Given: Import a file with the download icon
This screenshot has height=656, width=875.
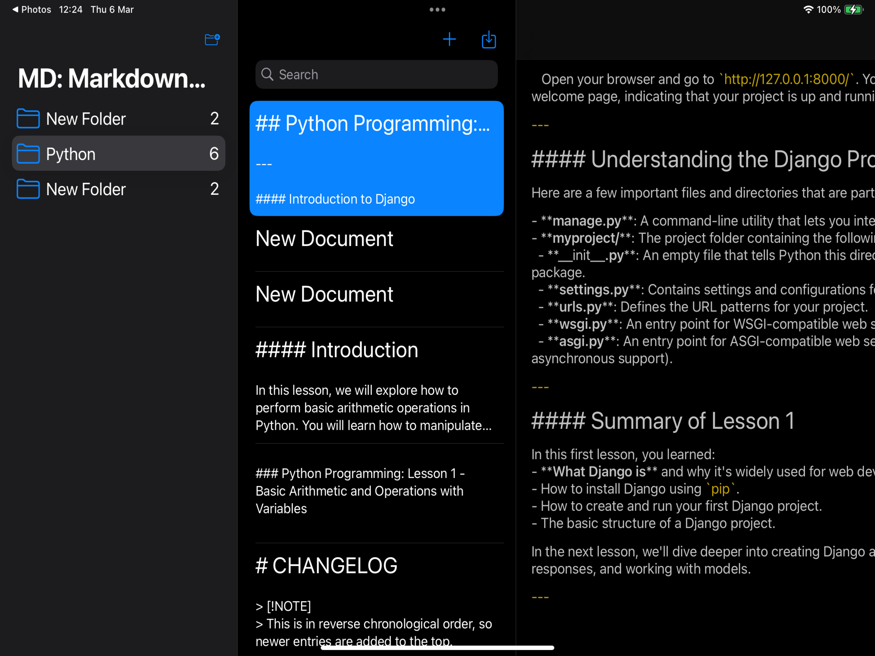Looking at the screenshot, I should coord(489,39).
